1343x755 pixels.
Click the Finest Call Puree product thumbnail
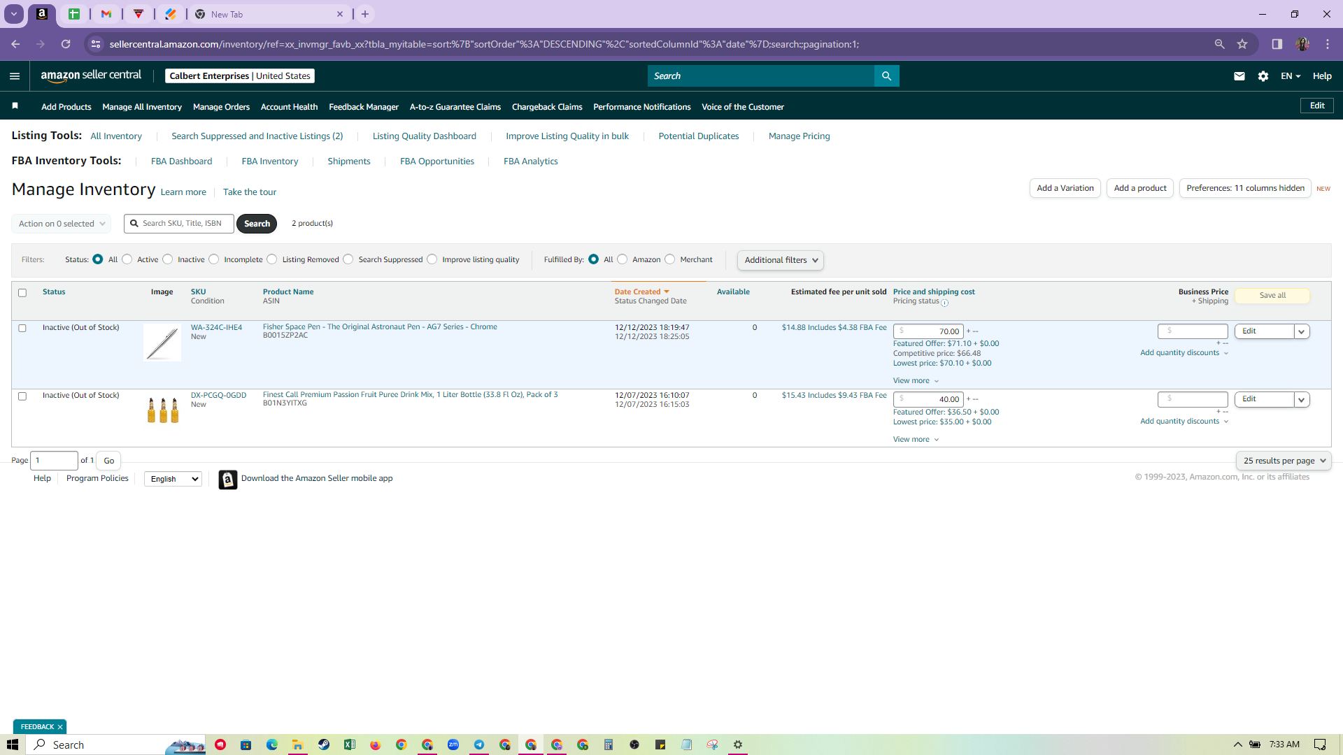pos(163,410)
